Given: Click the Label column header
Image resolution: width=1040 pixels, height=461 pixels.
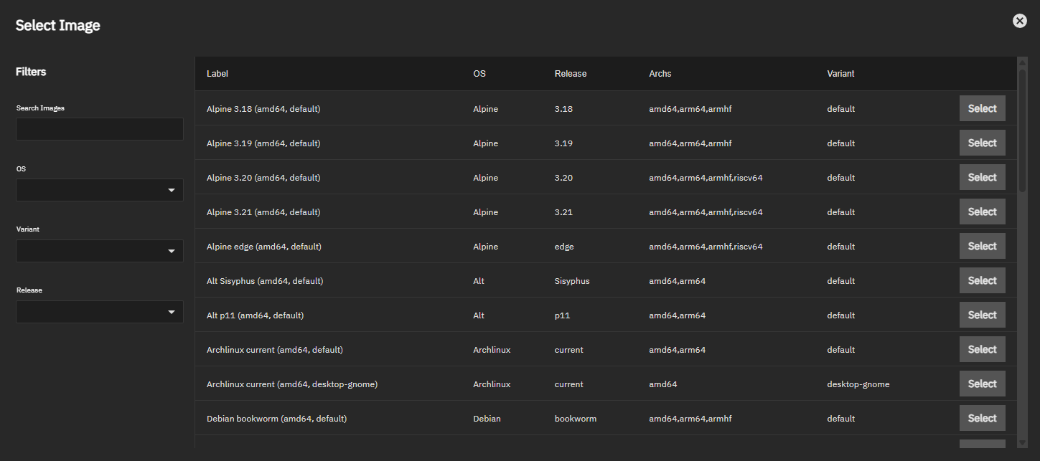Looking at the screenshot, I should click(217, 74).
